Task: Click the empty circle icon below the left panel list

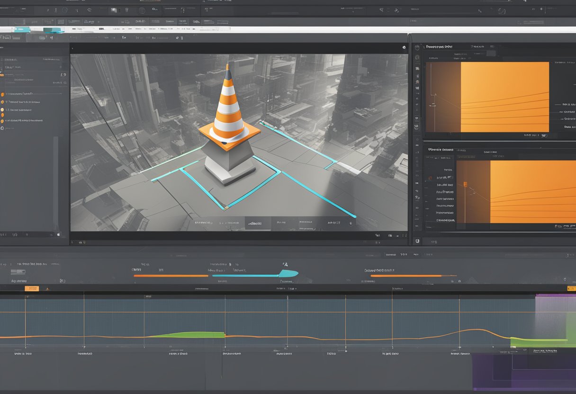Action: pyautogui.click(x=2, y=128)
